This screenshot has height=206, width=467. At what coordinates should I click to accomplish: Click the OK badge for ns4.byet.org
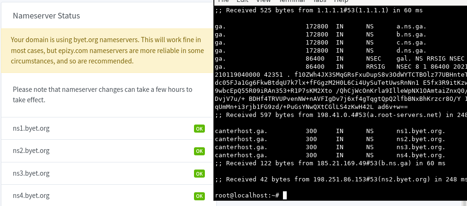point(199,196)
